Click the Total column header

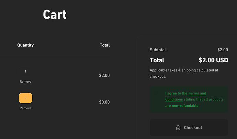coord(105,45)
